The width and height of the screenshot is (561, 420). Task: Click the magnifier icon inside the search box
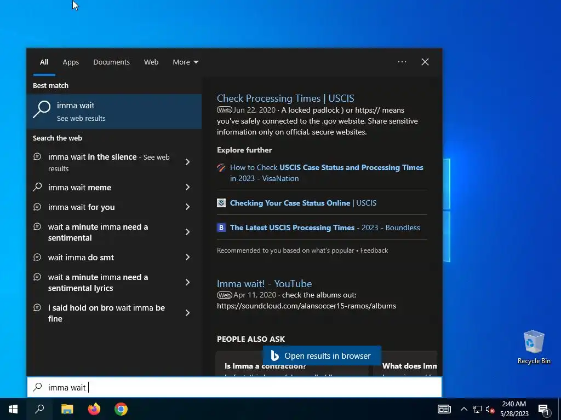(37, 387)
